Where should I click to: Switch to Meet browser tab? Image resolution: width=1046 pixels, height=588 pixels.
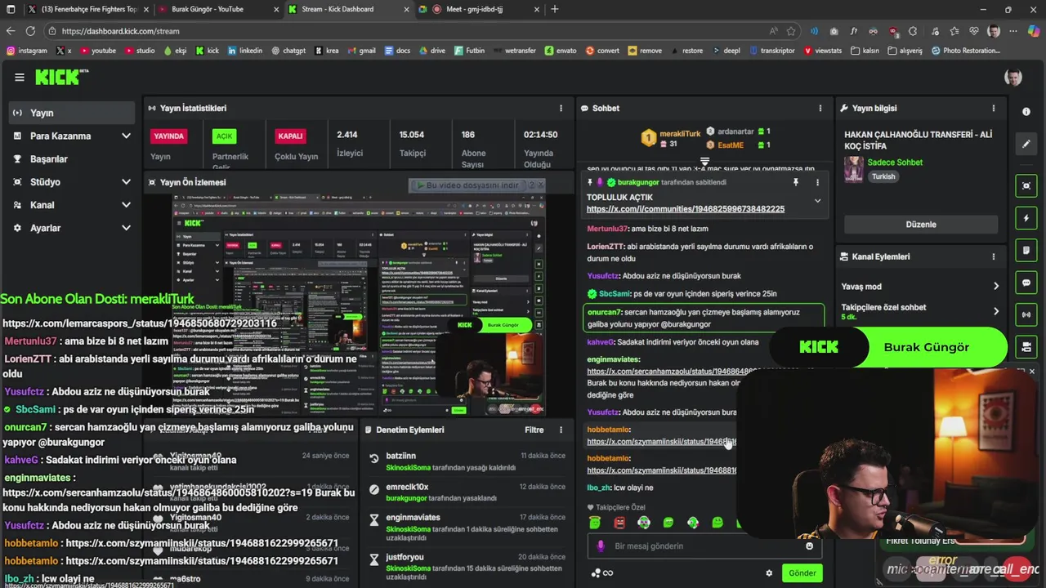coord(478,9)
